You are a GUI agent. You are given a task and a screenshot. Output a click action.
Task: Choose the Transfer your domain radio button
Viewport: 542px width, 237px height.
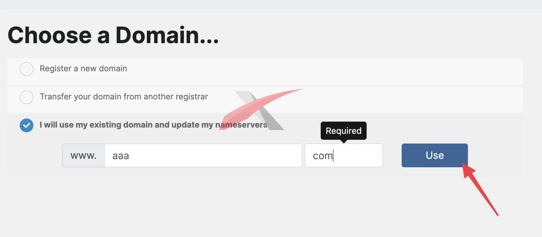(x=27, y=97)
